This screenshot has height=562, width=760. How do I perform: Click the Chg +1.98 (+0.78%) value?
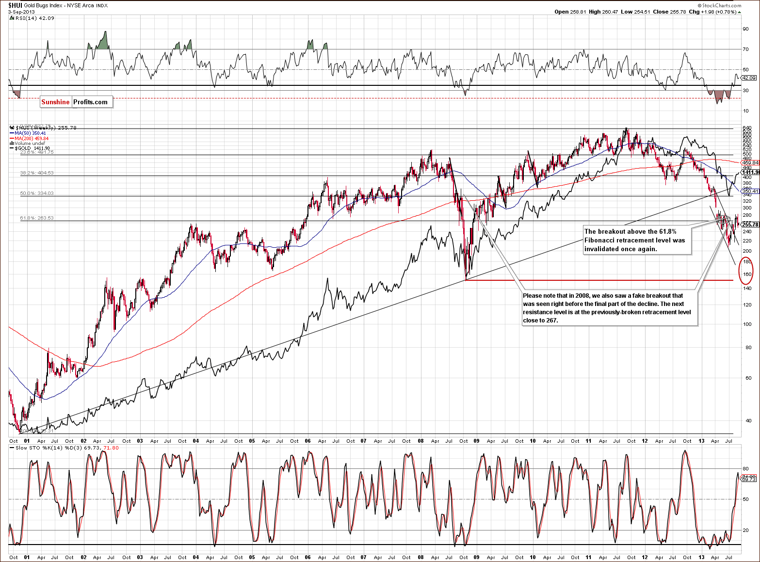pos(713,12)
